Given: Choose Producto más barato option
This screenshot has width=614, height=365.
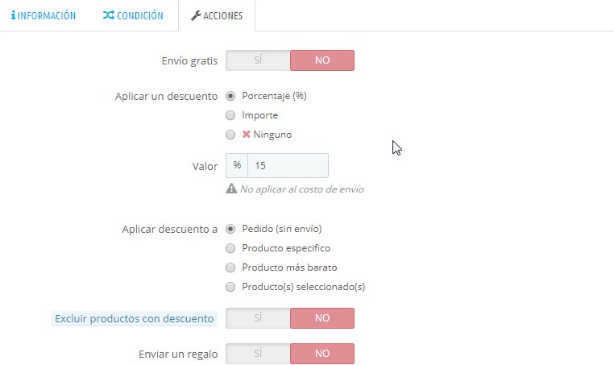Looking at the screenshot, I should 230,268.
